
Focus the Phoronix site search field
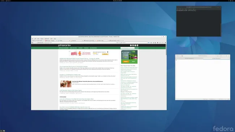click(x=127, y=48)
